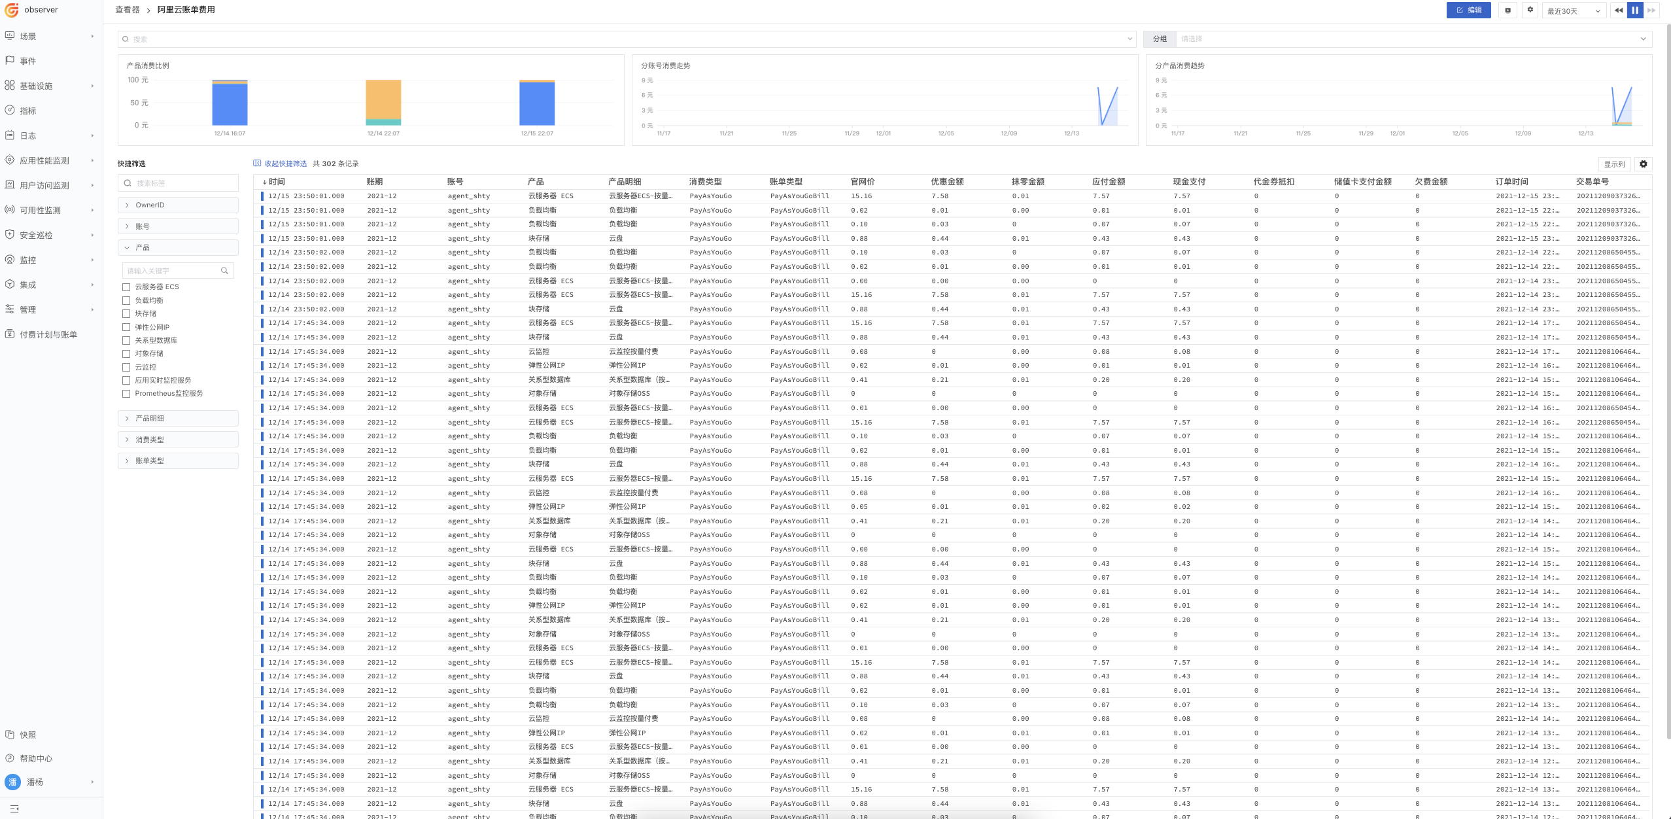Image resolution: width=1671 pixels, height=819 pixels.
Task: Collapse the sidebar with the bottom icon
Action: tap(14, 809)
